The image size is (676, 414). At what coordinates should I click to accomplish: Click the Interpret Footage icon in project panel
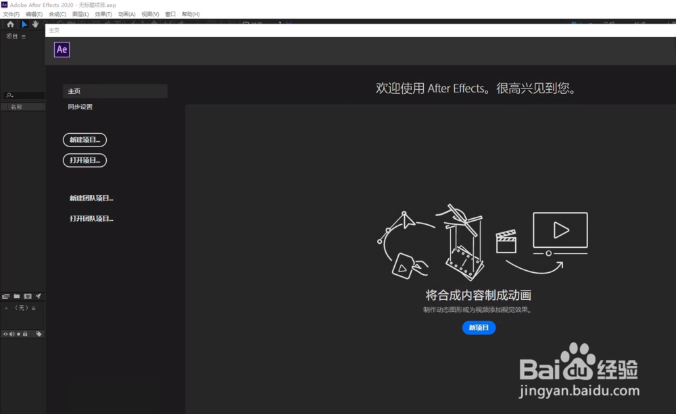coord(6,296)
